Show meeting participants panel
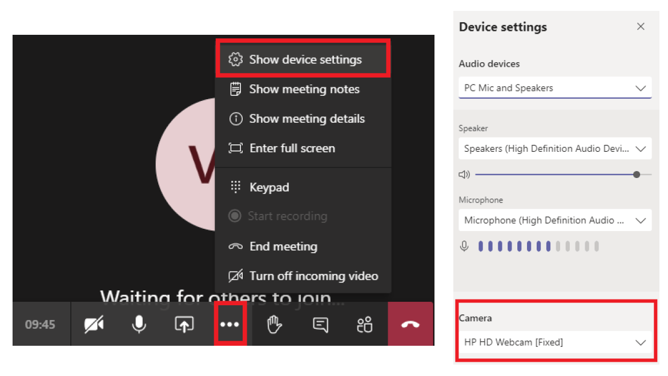 (x=365, y=325)
